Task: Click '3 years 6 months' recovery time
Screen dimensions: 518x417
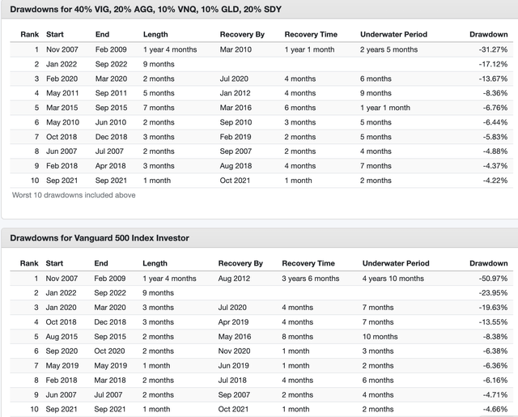Action: point(311,279)
